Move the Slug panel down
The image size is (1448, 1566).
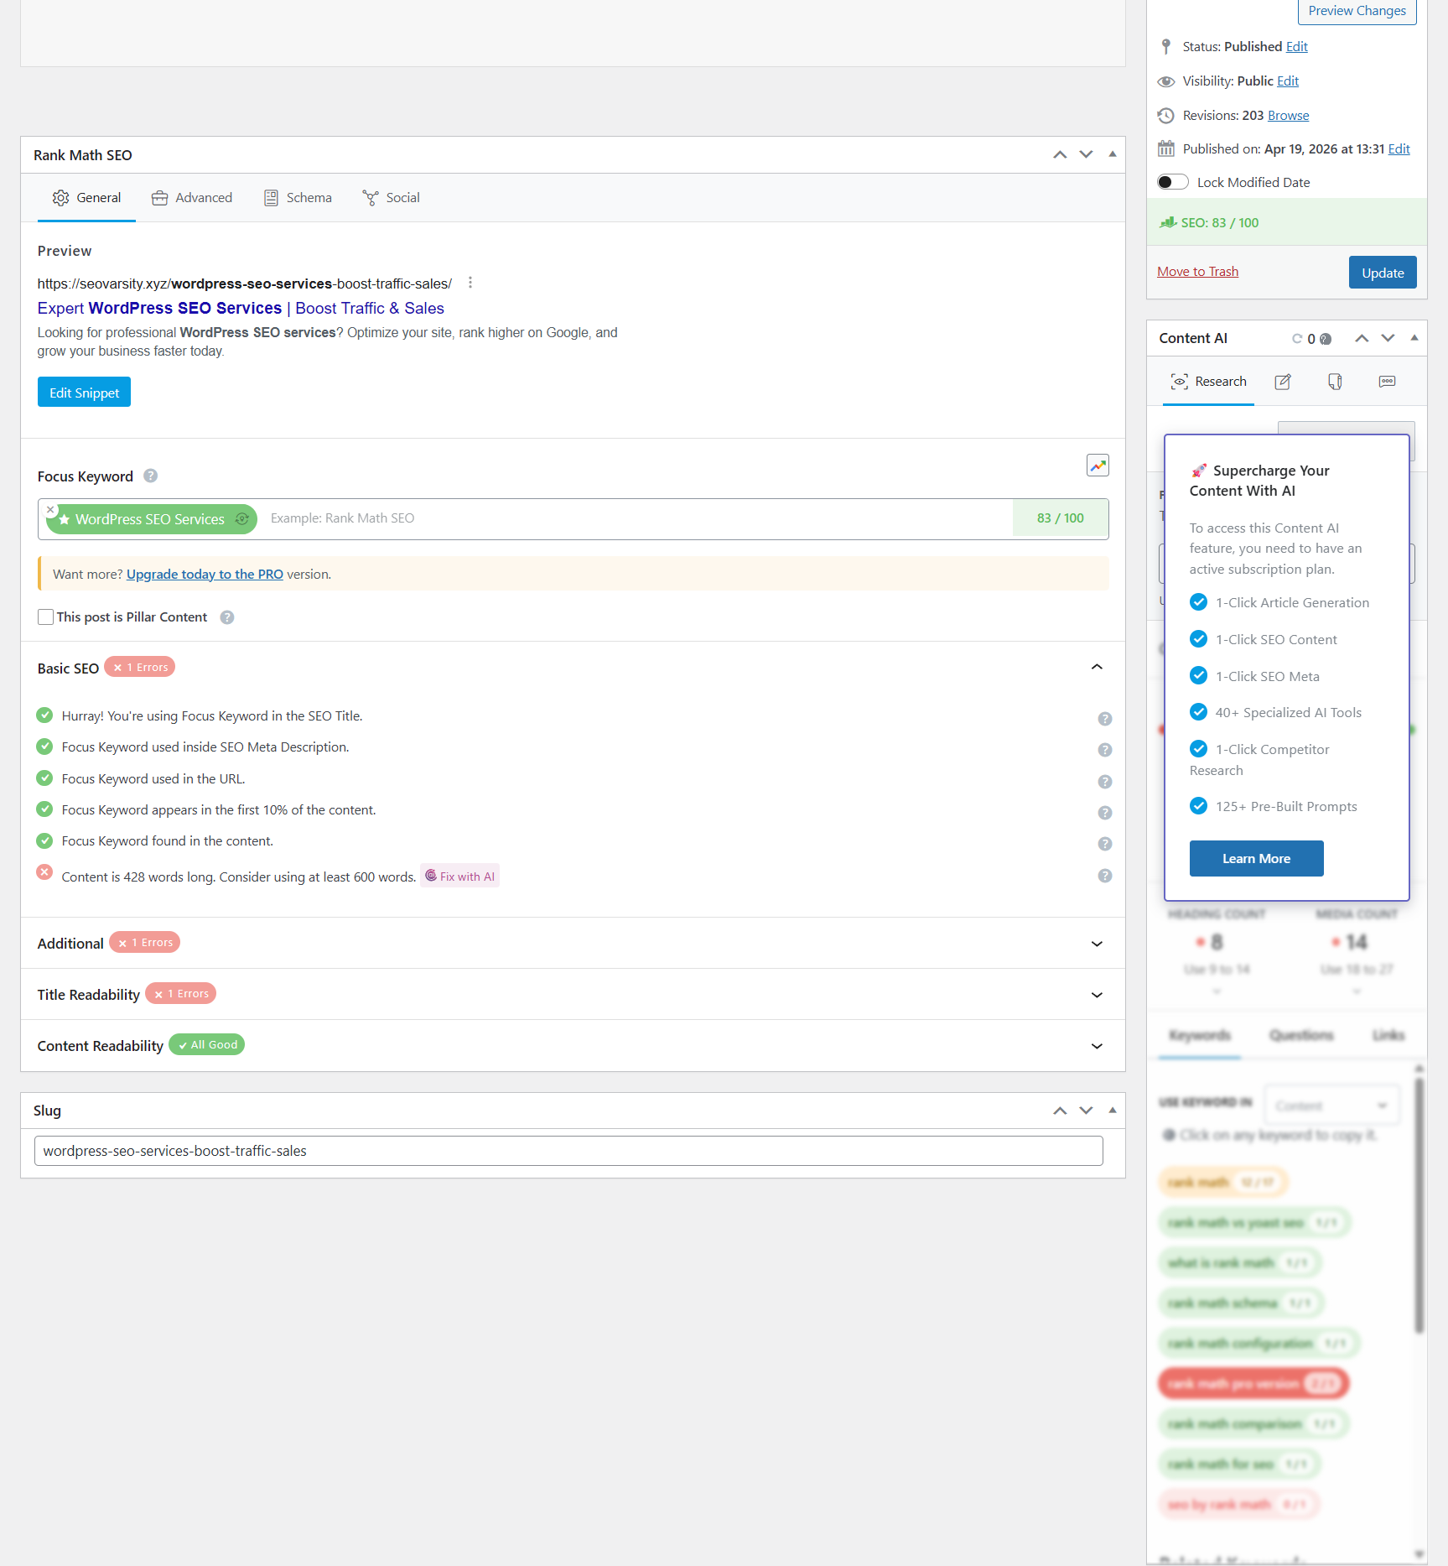click(x=1086, y=1111)
